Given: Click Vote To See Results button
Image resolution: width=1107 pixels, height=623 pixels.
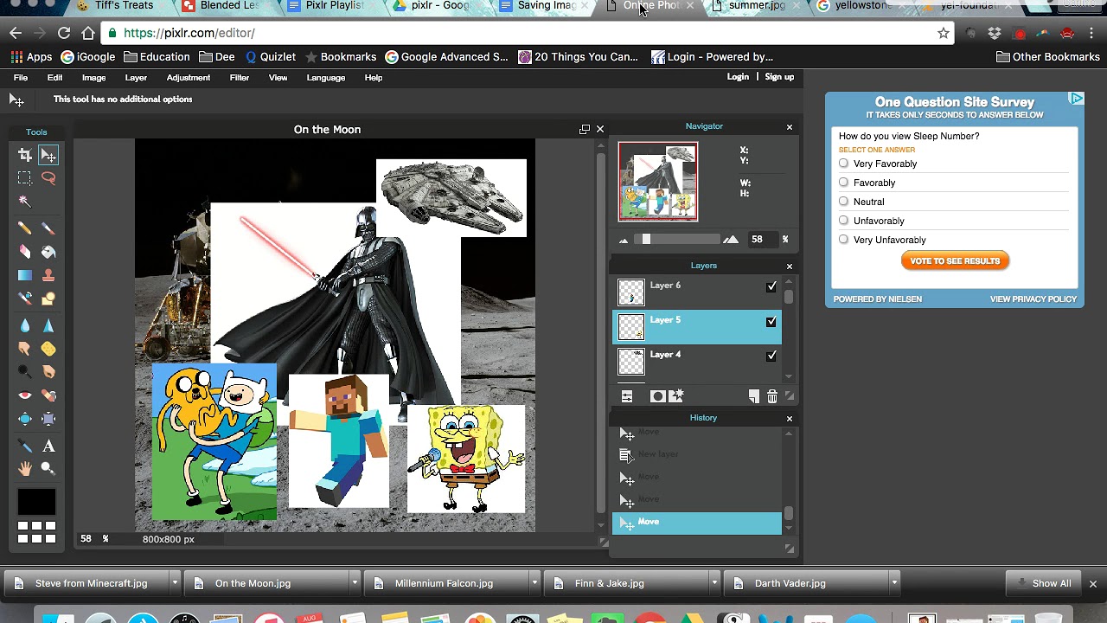Looking at the screenshot, I should pos(955,261).
